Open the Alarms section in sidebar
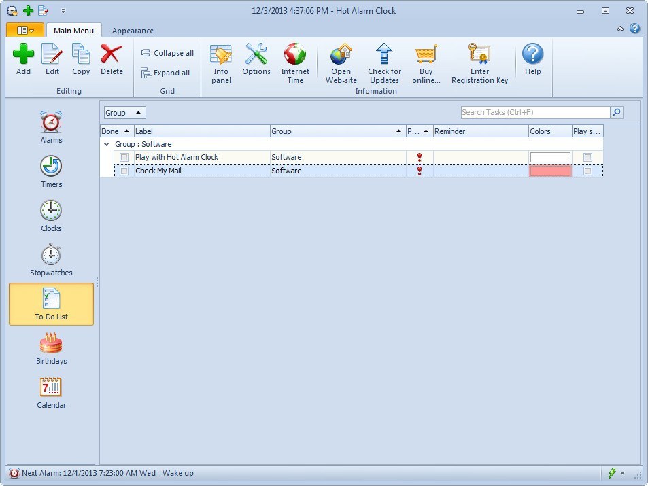The height and width of the screenshot is (486, 648). 51,128
